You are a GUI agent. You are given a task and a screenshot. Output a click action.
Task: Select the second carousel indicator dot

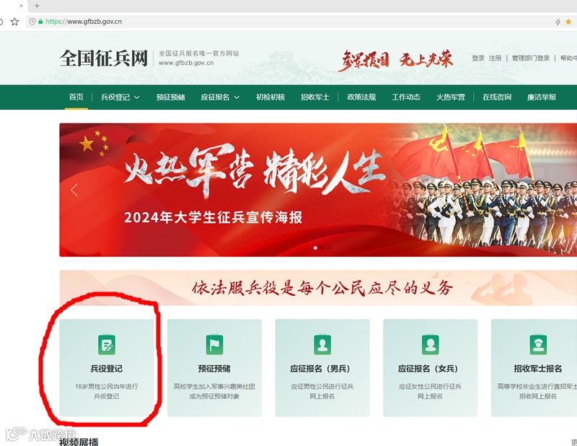[x=322, y=248]
